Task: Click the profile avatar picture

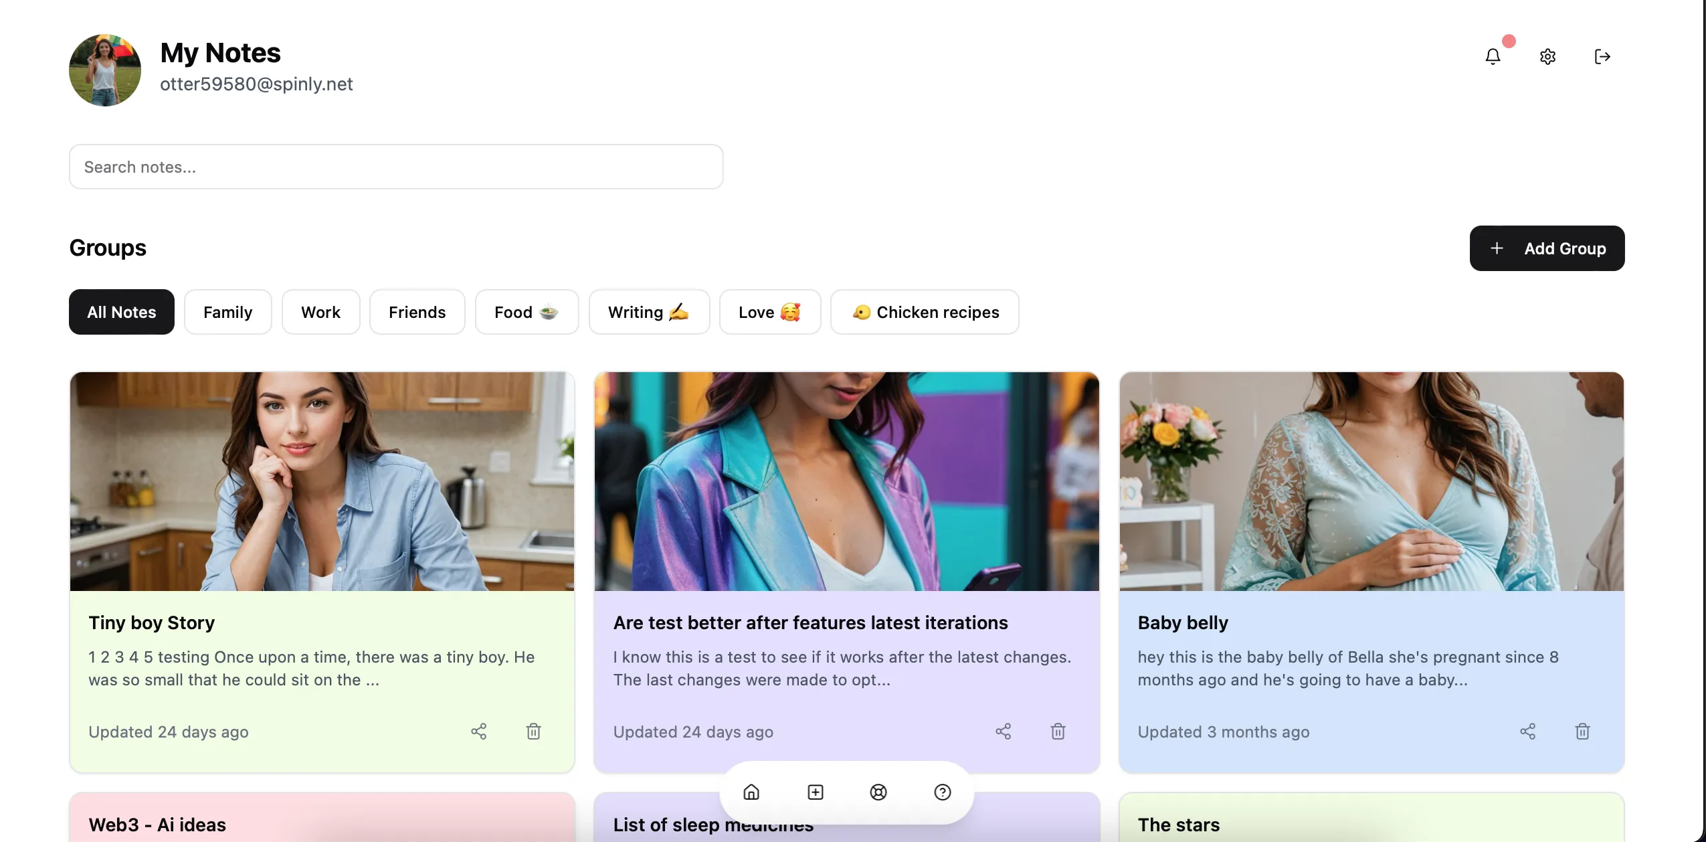Action: point(105,70)
